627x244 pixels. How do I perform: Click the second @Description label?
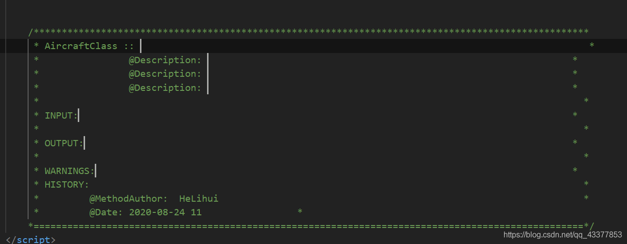164,74
